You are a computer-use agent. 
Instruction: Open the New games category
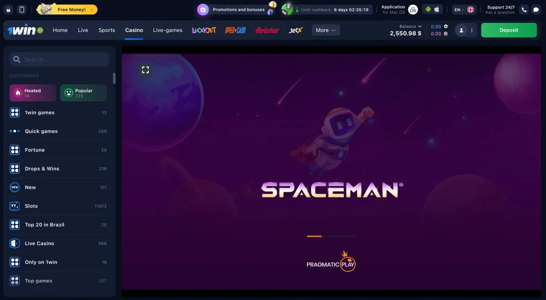tap(59, 187)
